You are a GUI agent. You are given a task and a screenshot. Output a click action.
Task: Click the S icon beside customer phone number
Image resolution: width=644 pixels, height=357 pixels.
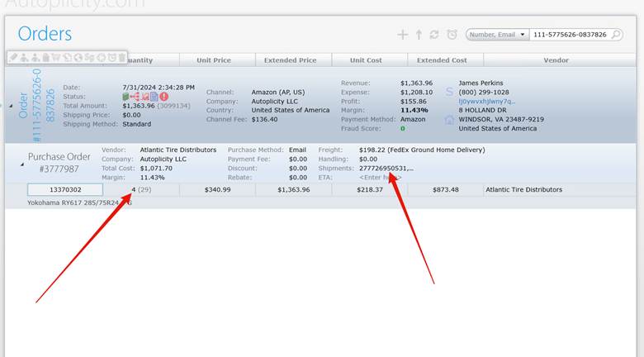pos(449,92)
